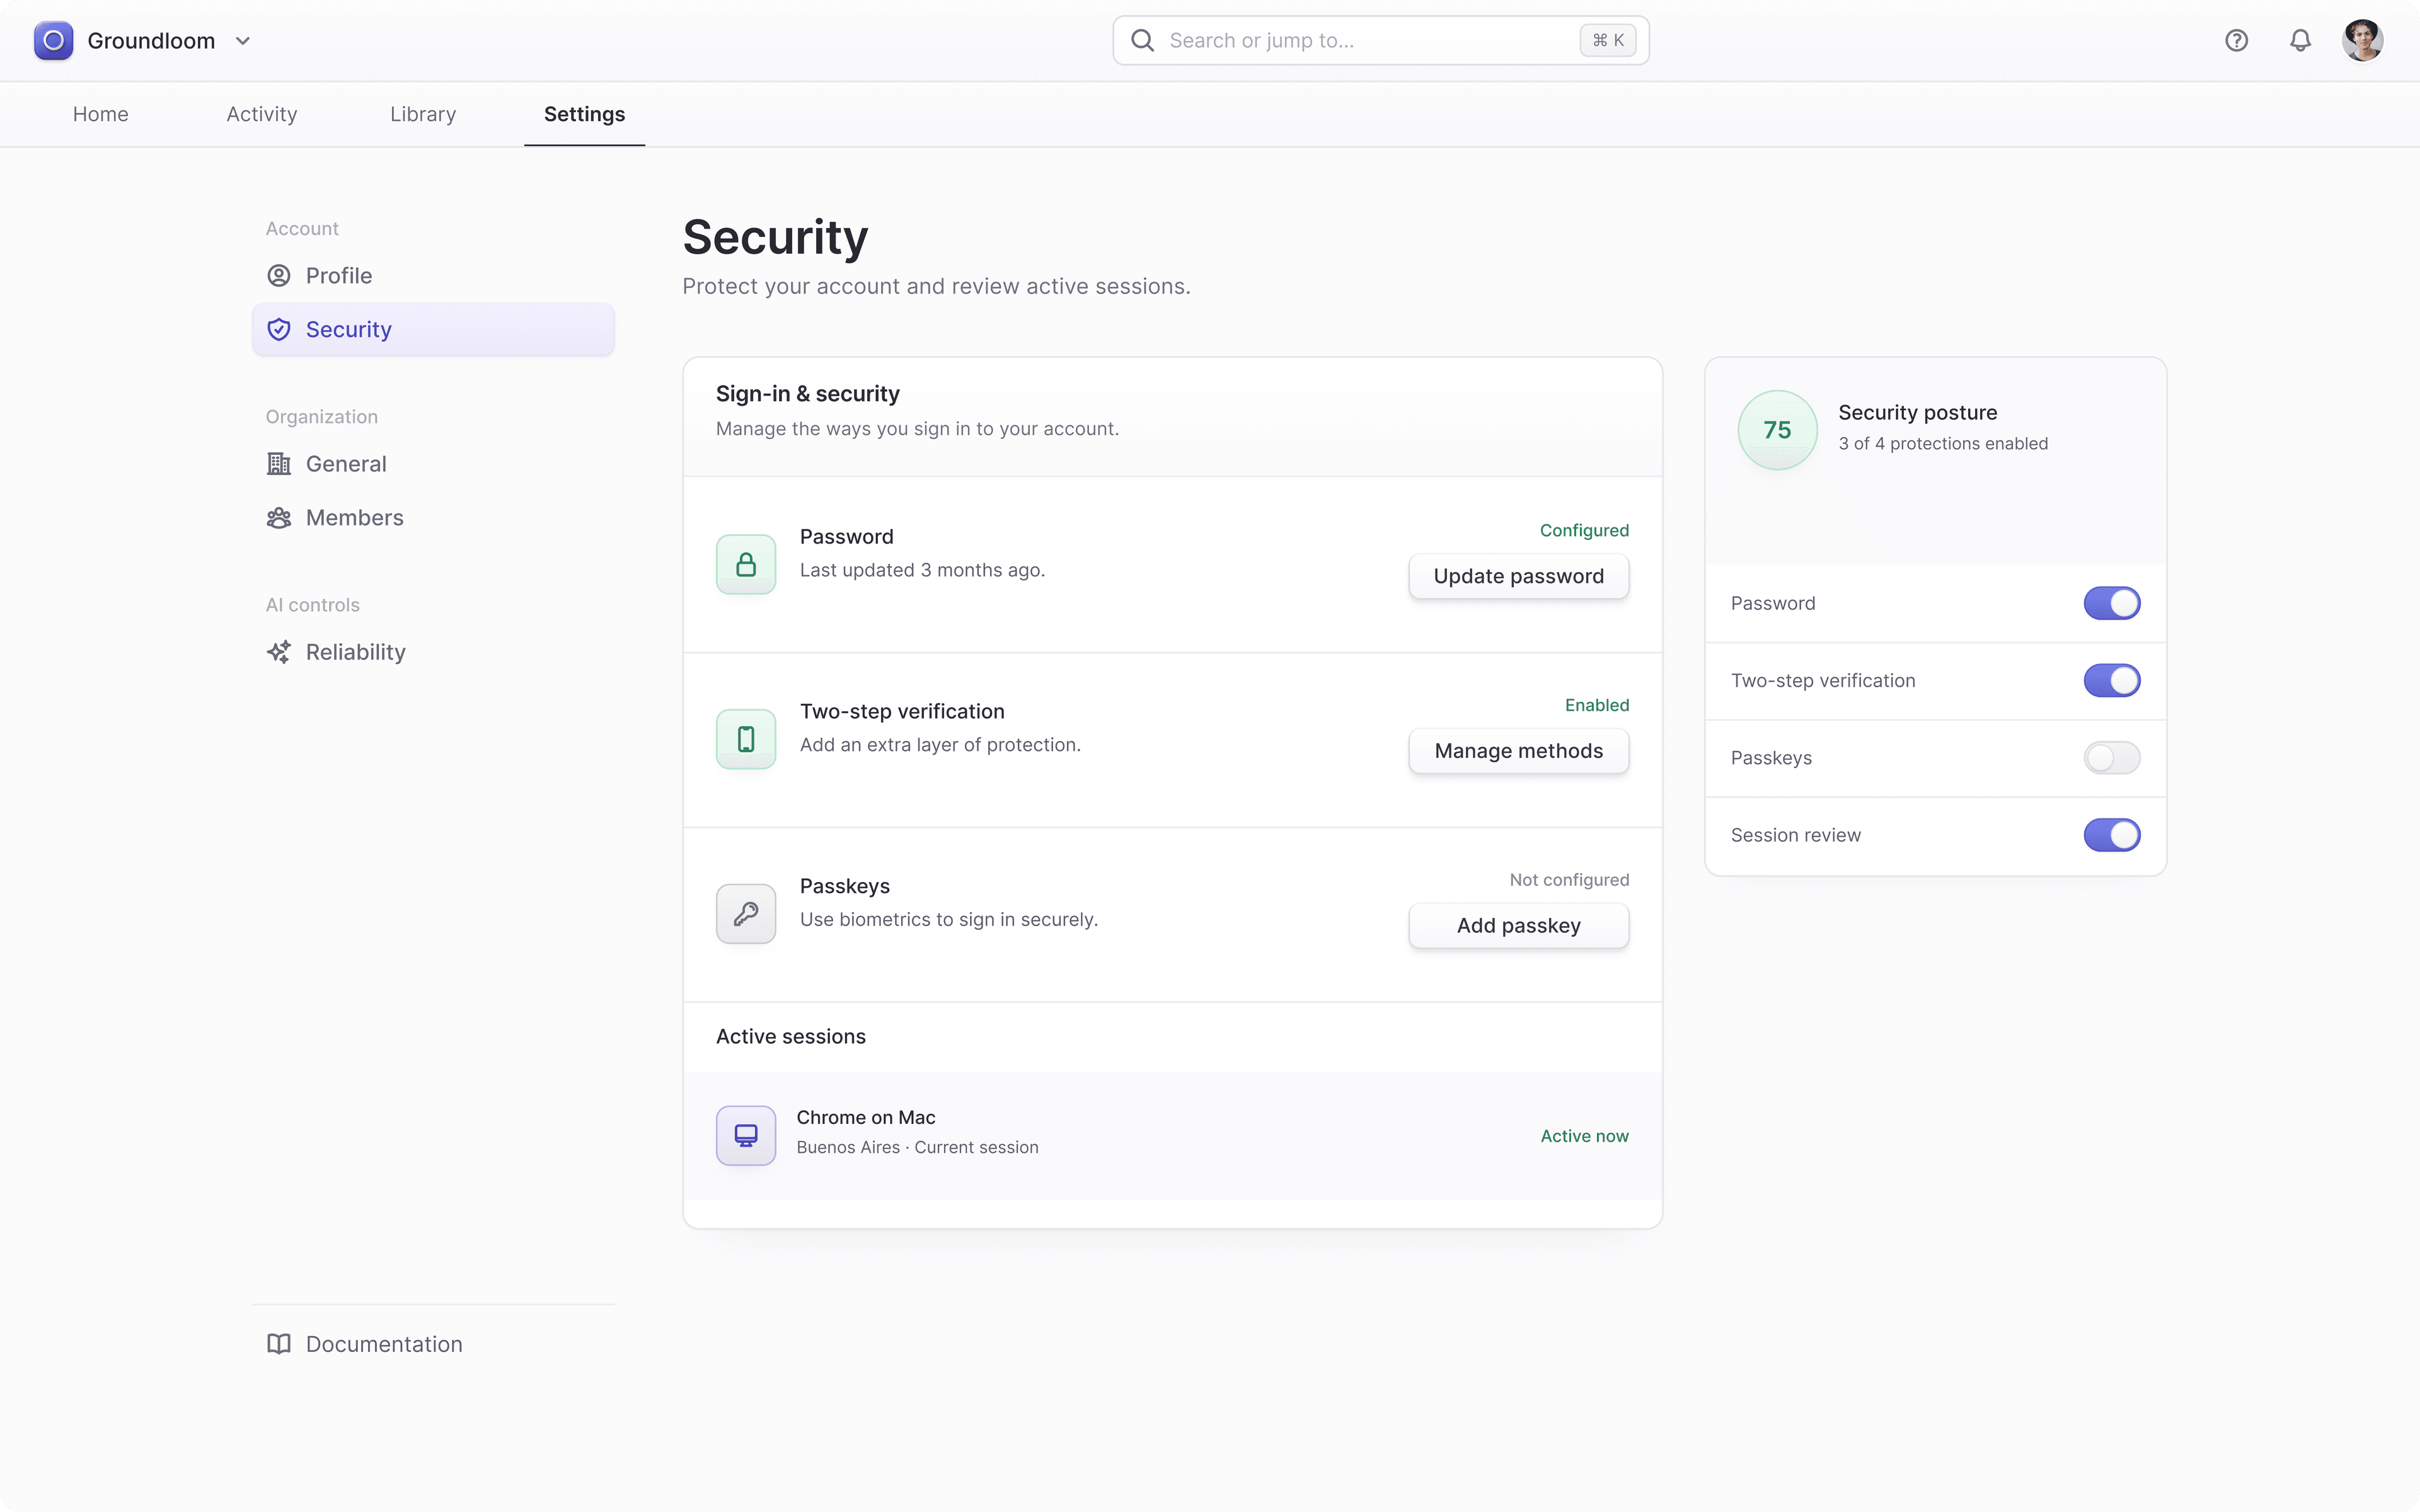
Task: Open Reliability AI controls
Action: click(433, 652)
